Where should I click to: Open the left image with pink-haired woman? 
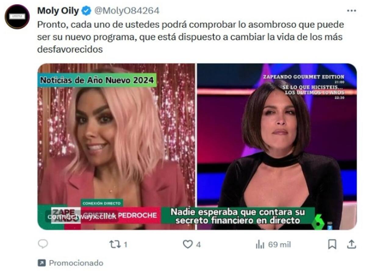click(116, 147)
